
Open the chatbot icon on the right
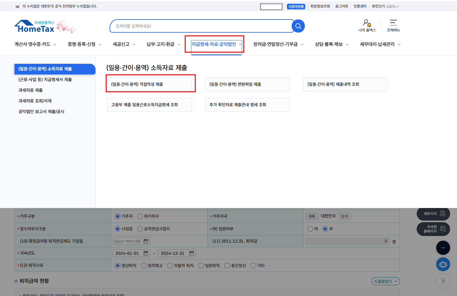coord(443,264)
